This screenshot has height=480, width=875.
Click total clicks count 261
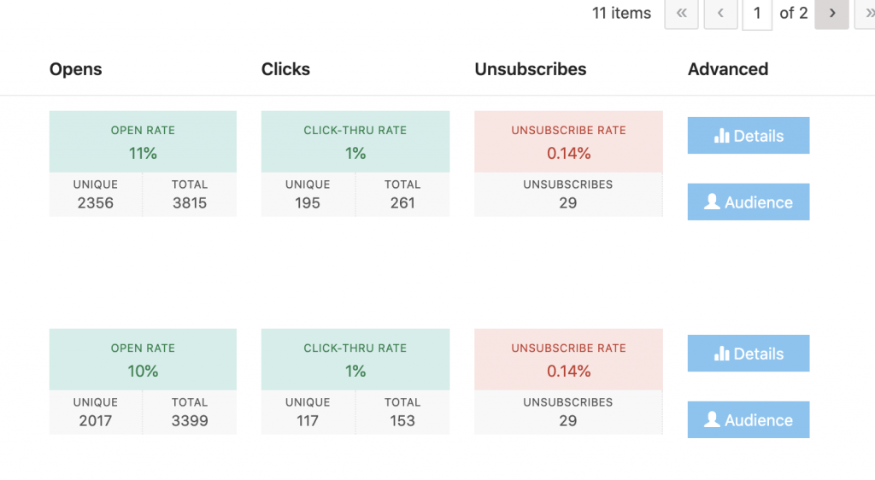coord(402,203)
